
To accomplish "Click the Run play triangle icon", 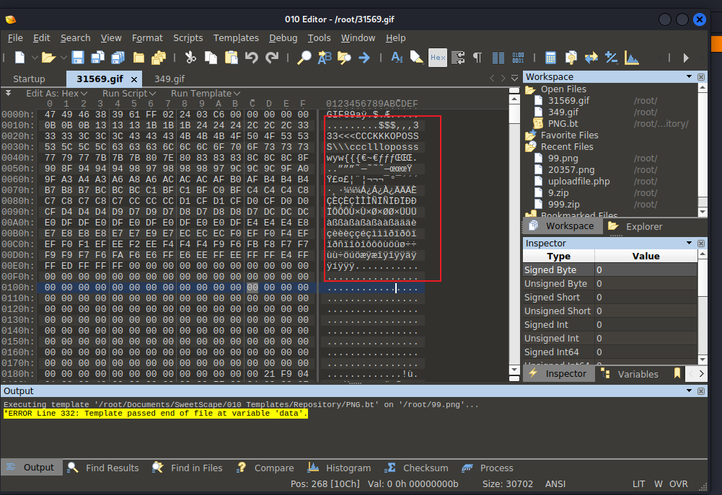I will [686, 58].
